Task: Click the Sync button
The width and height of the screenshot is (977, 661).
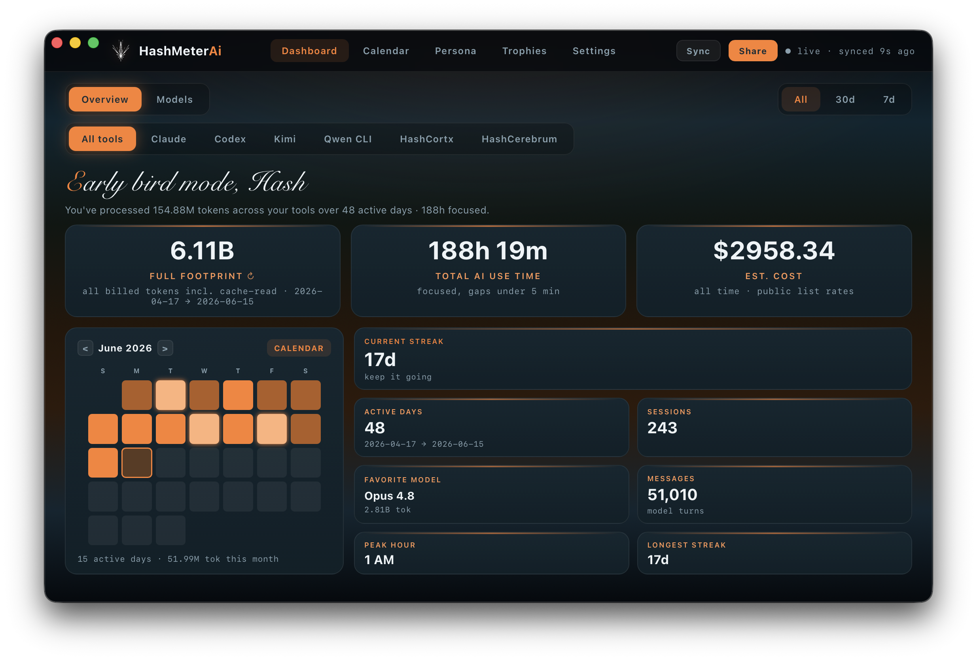Action: click(x=698, y=51)
